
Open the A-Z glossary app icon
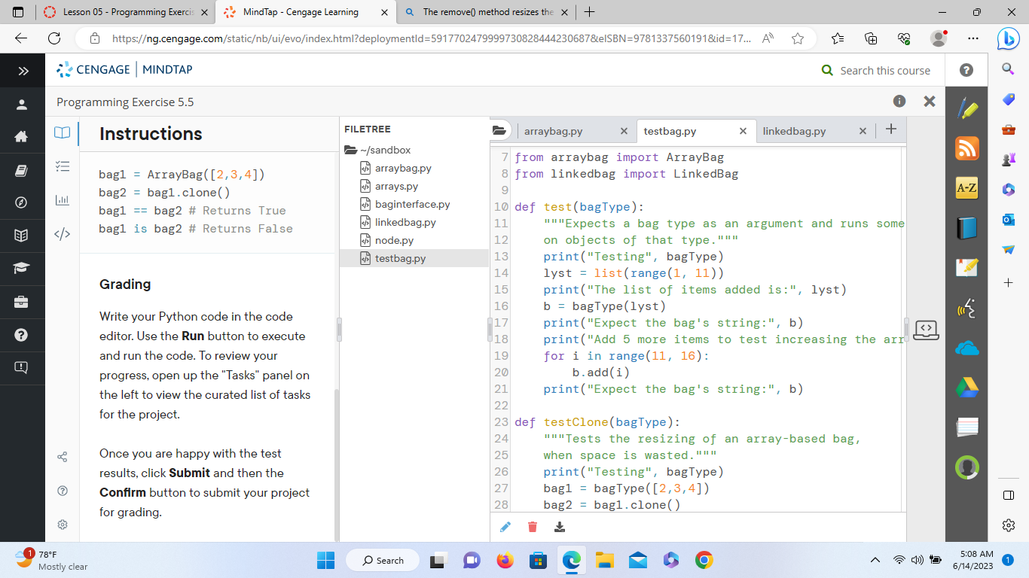966,188
